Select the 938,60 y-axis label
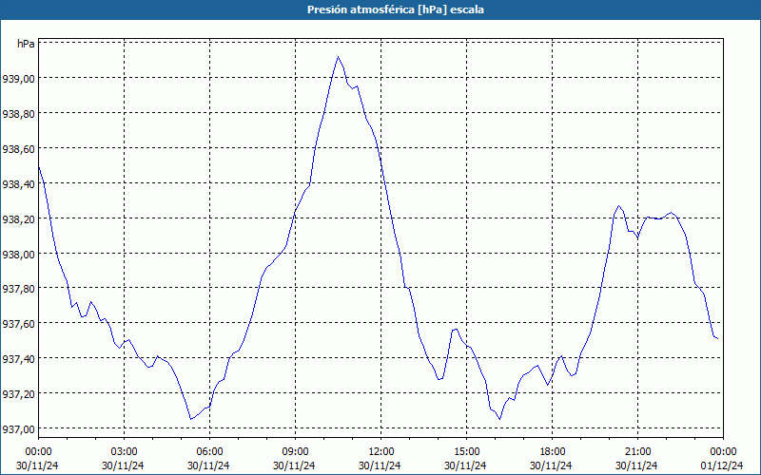This screenshot has height=475, width=761. coord(18,149)
